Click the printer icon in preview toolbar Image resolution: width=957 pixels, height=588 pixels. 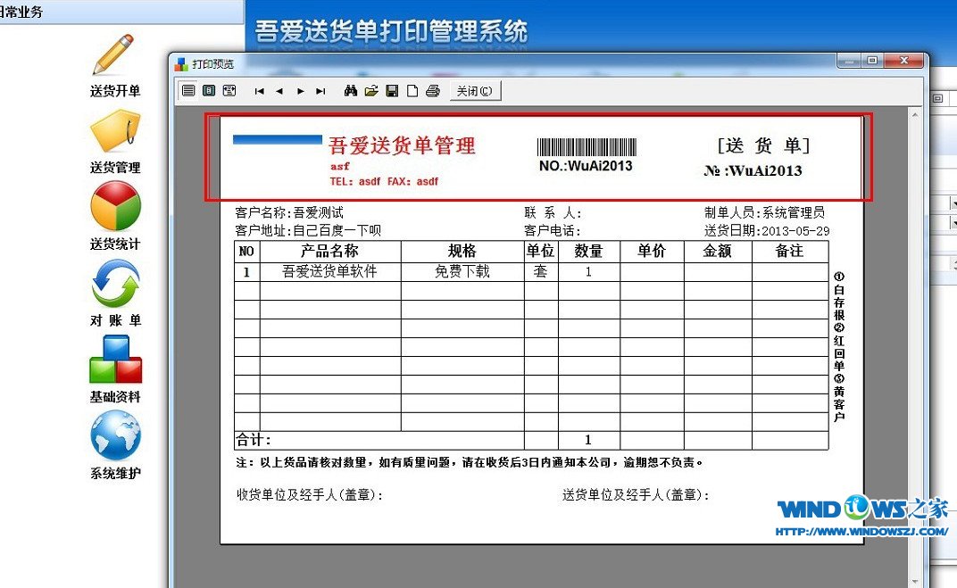[433, 91]
